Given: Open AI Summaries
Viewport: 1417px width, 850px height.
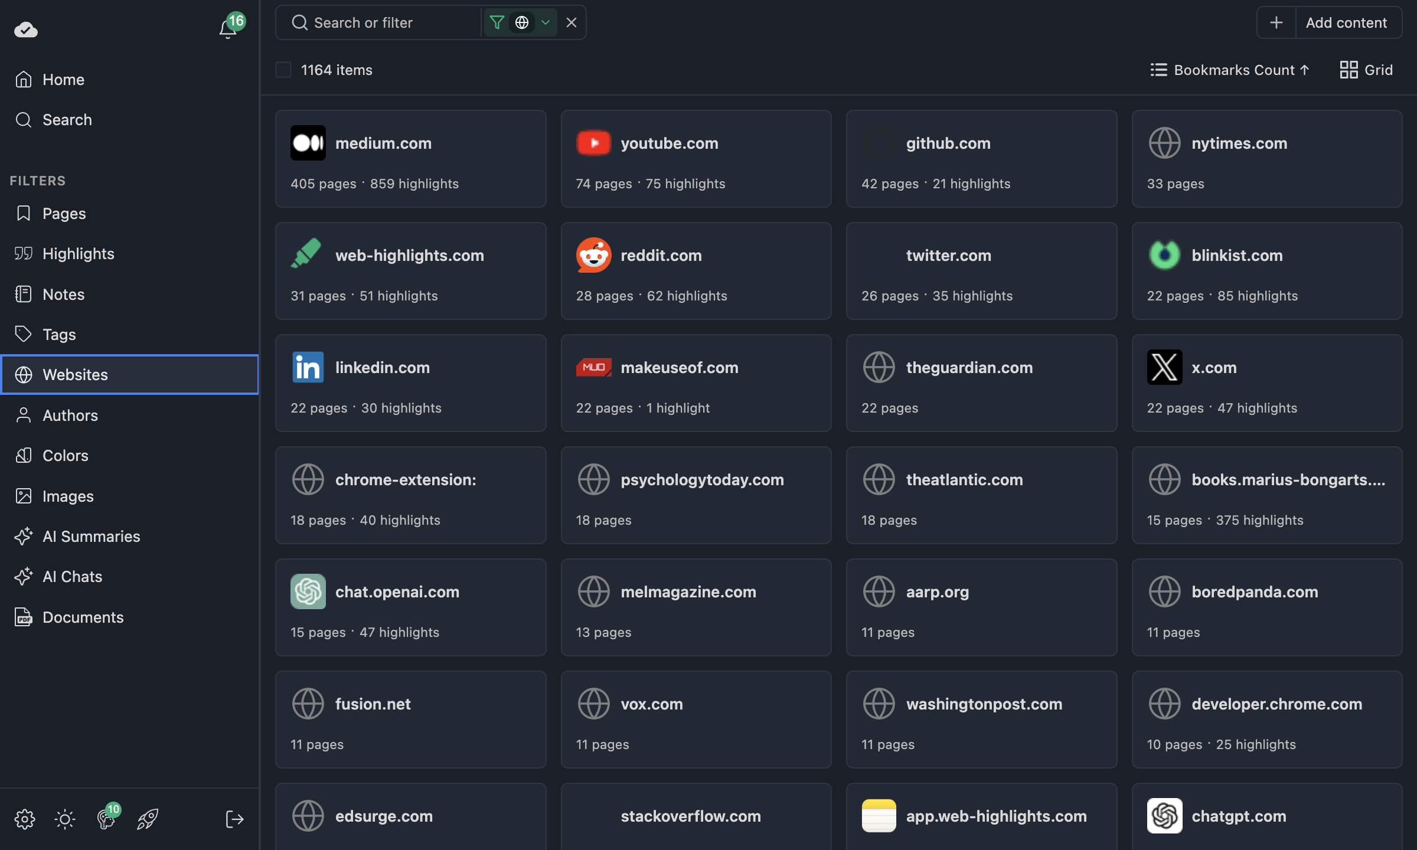Looking at the screenshot, I should [x=91, y=536].
